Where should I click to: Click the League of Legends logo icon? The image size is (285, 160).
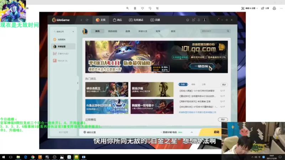pyautogui.click(x=85, y=31)
